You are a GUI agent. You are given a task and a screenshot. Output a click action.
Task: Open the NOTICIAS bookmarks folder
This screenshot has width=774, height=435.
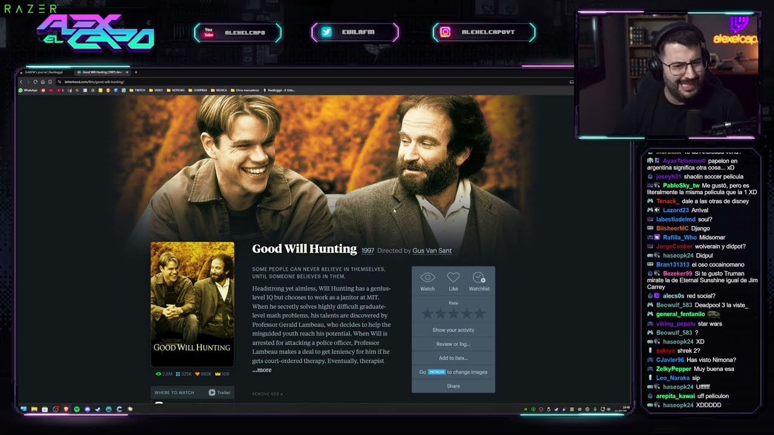point(175,90)
